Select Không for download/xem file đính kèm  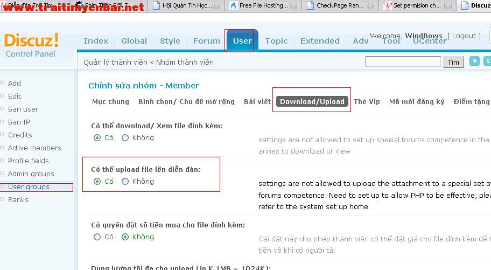click(125, 137)
